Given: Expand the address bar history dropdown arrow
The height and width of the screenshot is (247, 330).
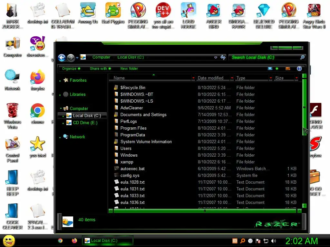Looking at the screenshot, I should pos(216,57).
